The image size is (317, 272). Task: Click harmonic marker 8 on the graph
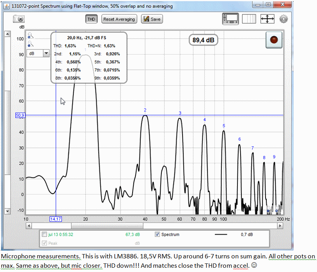coord(264,157)
